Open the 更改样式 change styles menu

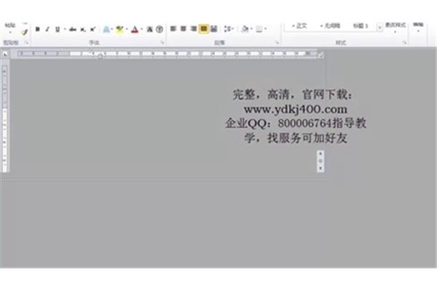click(395, 28)
